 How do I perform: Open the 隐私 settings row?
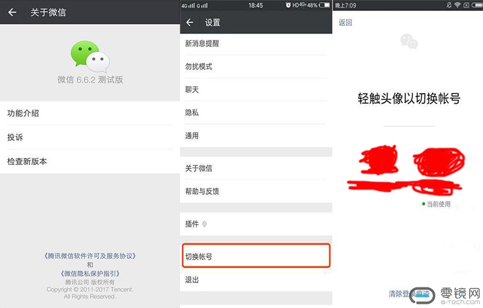tap(256, 113)
